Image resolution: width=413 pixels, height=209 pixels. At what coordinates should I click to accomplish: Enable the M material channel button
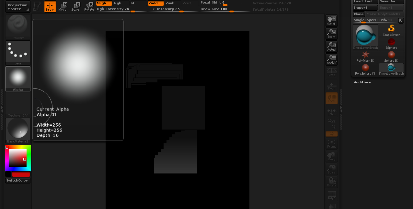138,3
